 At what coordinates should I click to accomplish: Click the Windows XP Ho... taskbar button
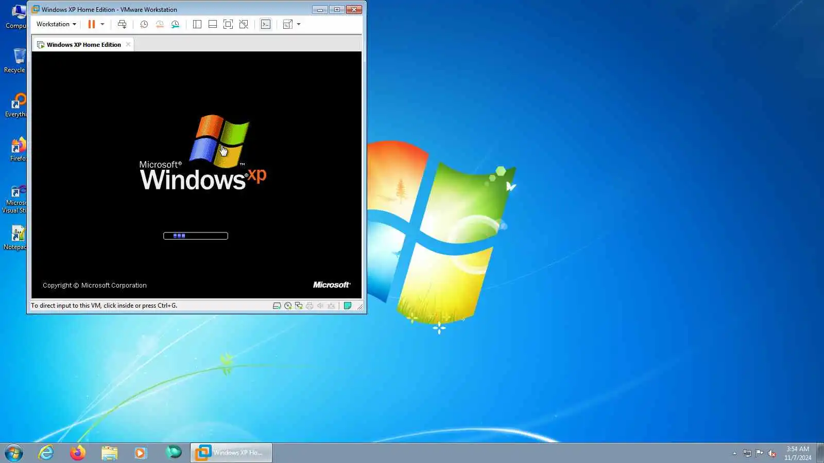point(231,453)
